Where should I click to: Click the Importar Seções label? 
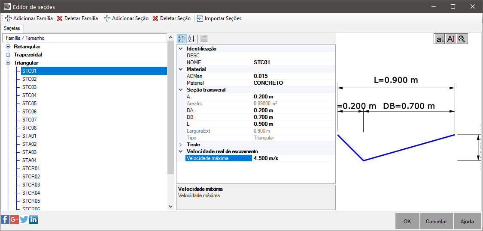pyautogui.click(x=223, y=18)
